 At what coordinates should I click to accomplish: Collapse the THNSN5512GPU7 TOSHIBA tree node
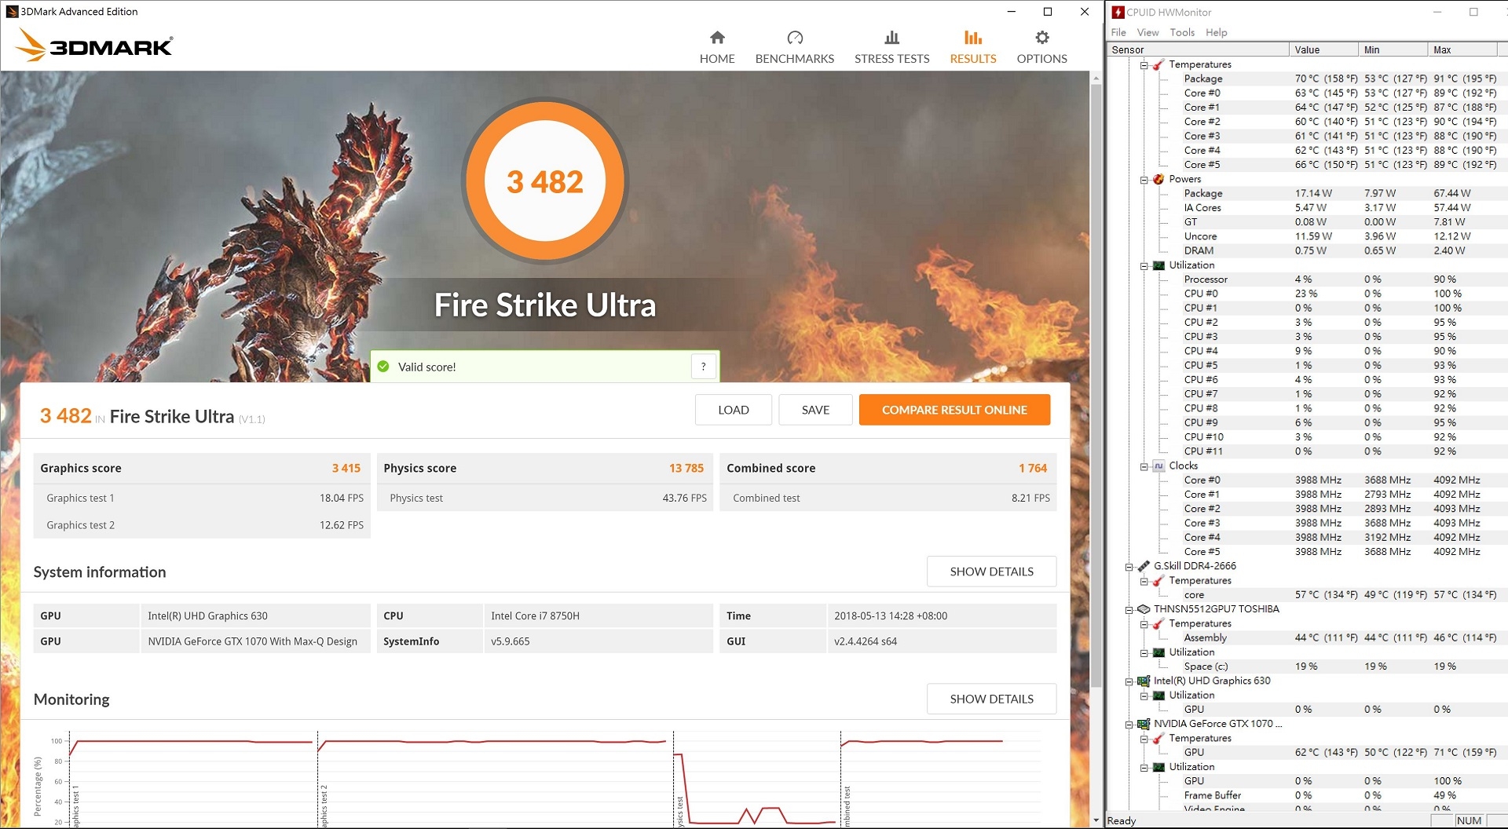(1129, 610)
